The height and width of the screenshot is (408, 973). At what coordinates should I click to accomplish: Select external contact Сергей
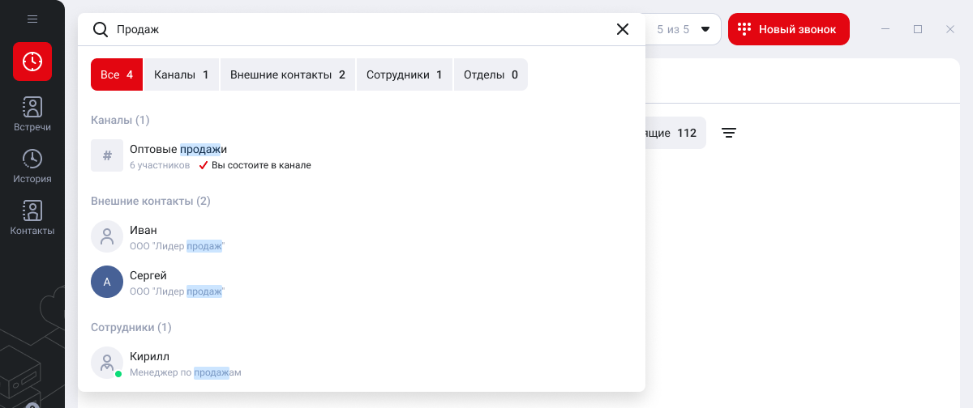coord(148,282)
